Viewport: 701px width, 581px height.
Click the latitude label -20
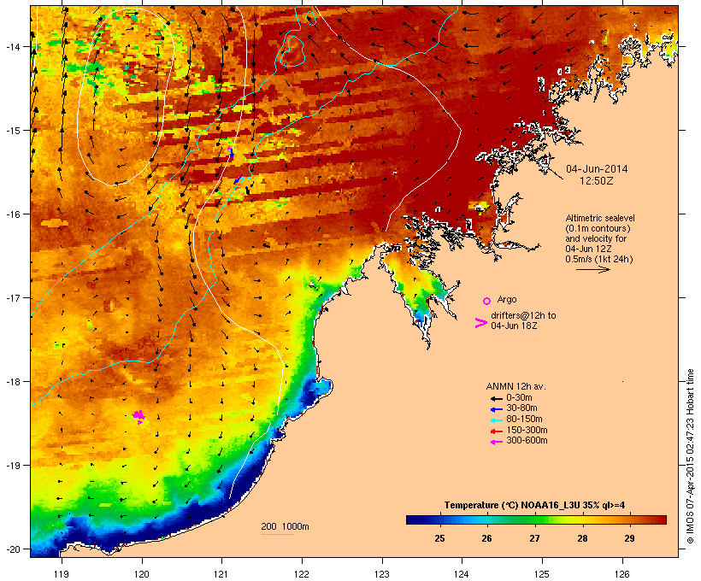pyautogui.click(x=13, y=549)
